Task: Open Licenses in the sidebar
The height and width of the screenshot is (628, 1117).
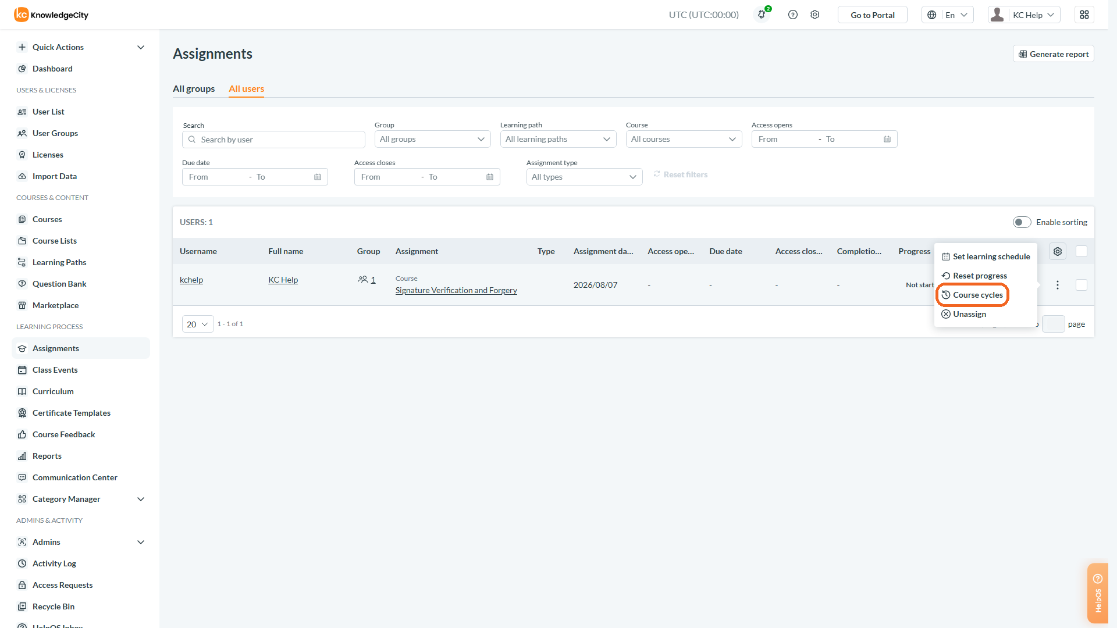Action: point(48,155)
